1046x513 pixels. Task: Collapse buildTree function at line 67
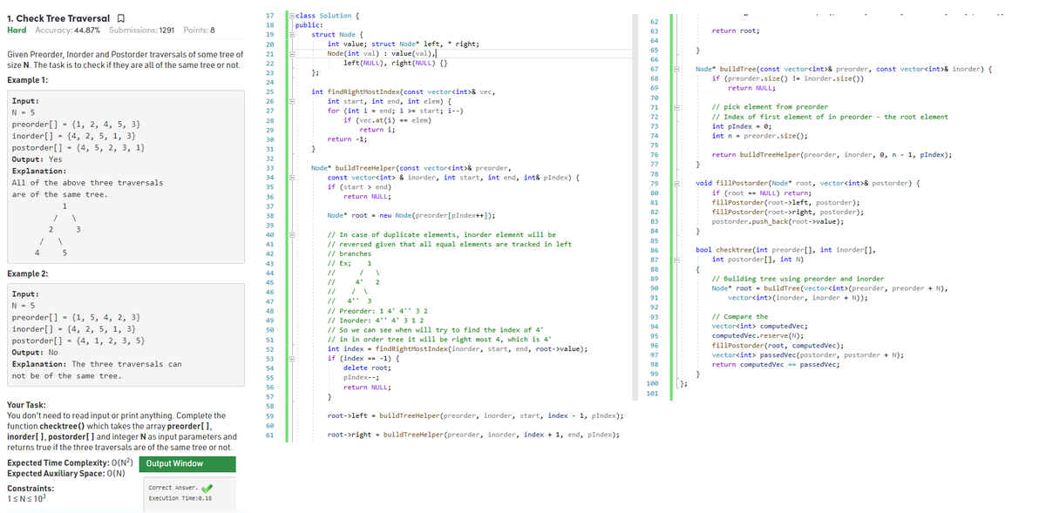click(676, 68)
